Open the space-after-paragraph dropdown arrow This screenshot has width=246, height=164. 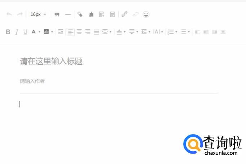point(137,32)
